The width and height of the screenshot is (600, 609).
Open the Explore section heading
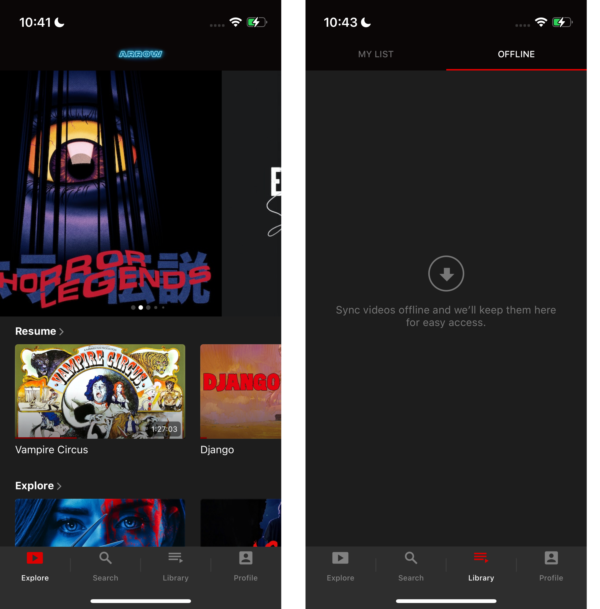pos(35,486)
